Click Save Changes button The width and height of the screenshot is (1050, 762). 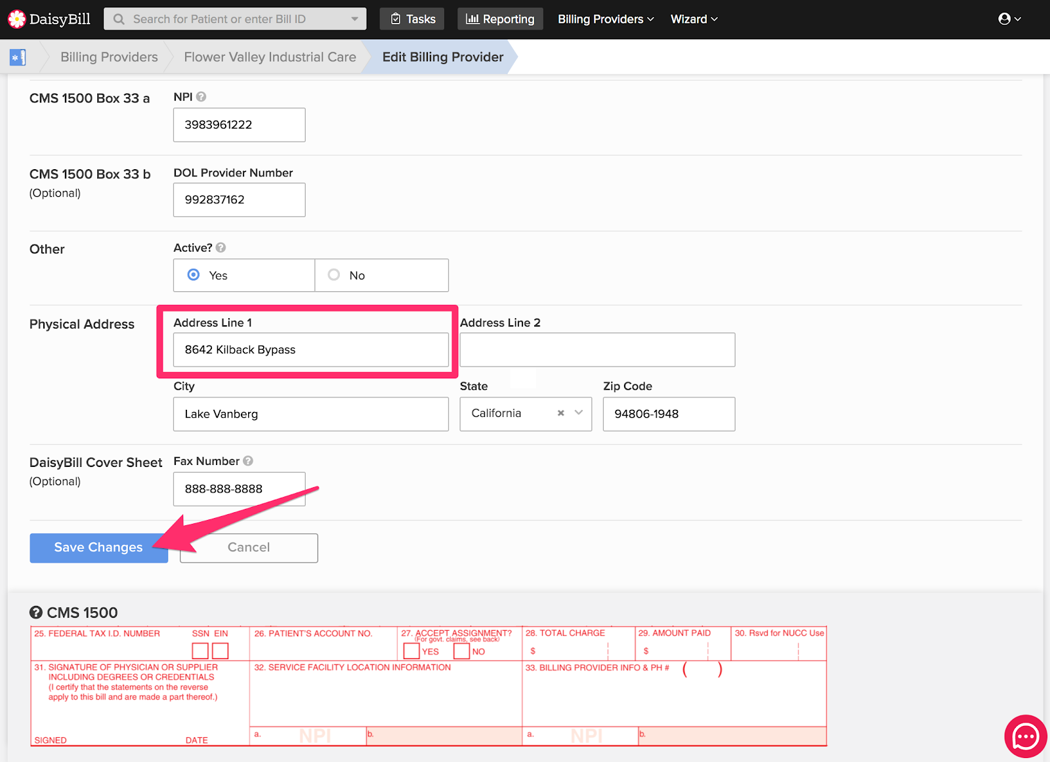point(98,548)
